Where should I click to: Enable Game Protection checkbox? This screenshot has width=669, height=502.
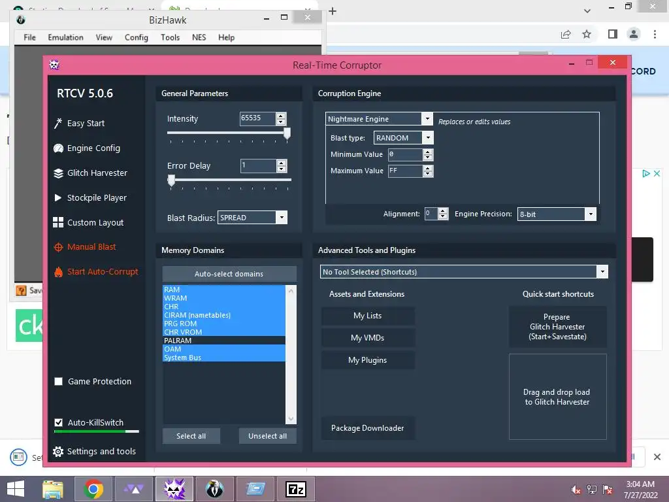58,382
